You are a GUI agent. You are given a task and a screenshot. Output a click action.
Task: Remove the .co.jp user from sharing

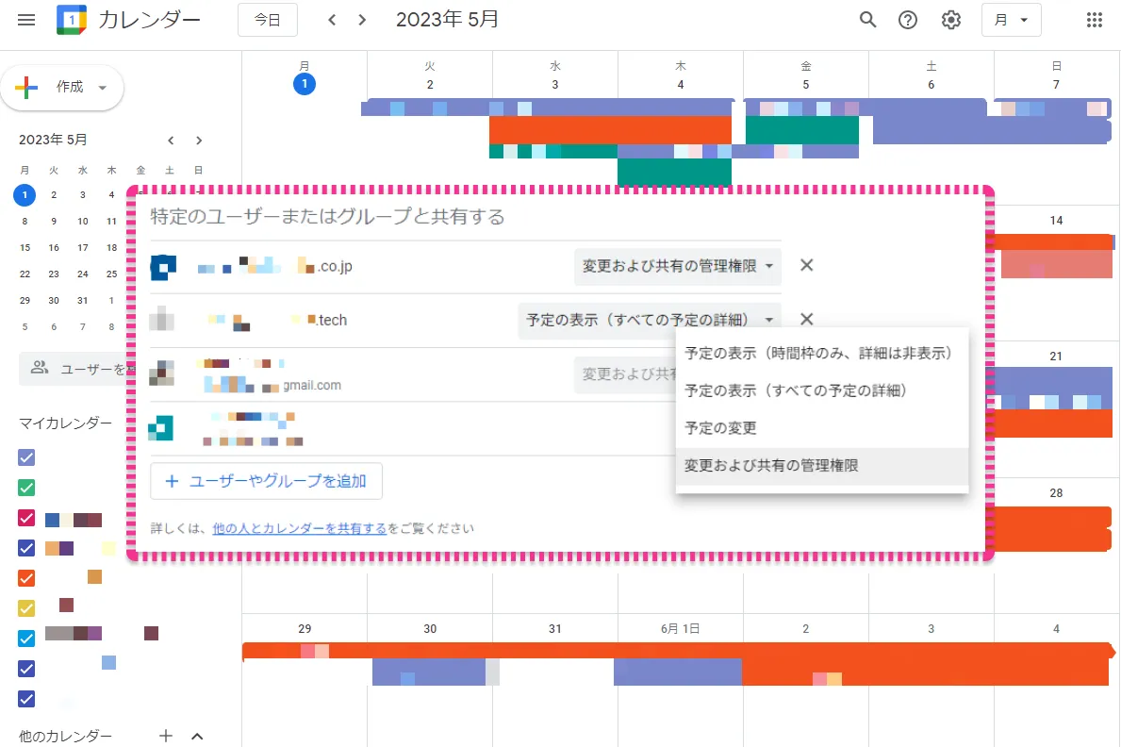click(806, 265)
